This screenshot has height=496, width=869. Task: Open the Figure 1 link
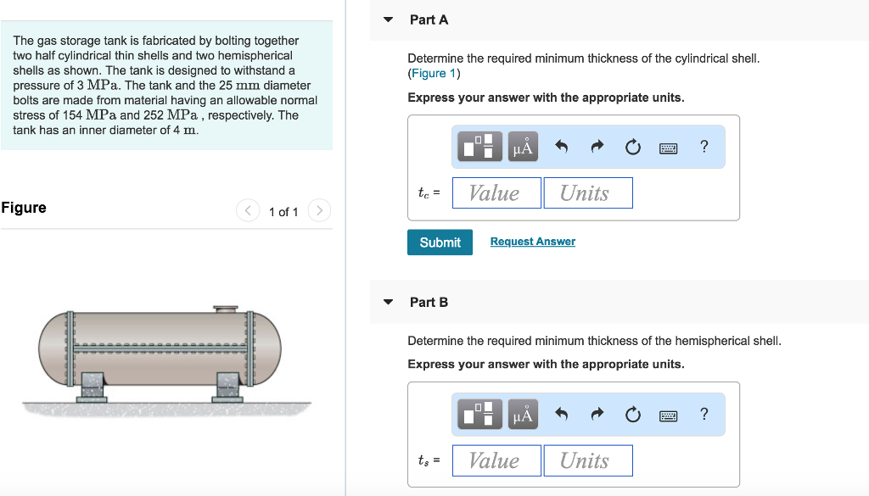point(433,74)
